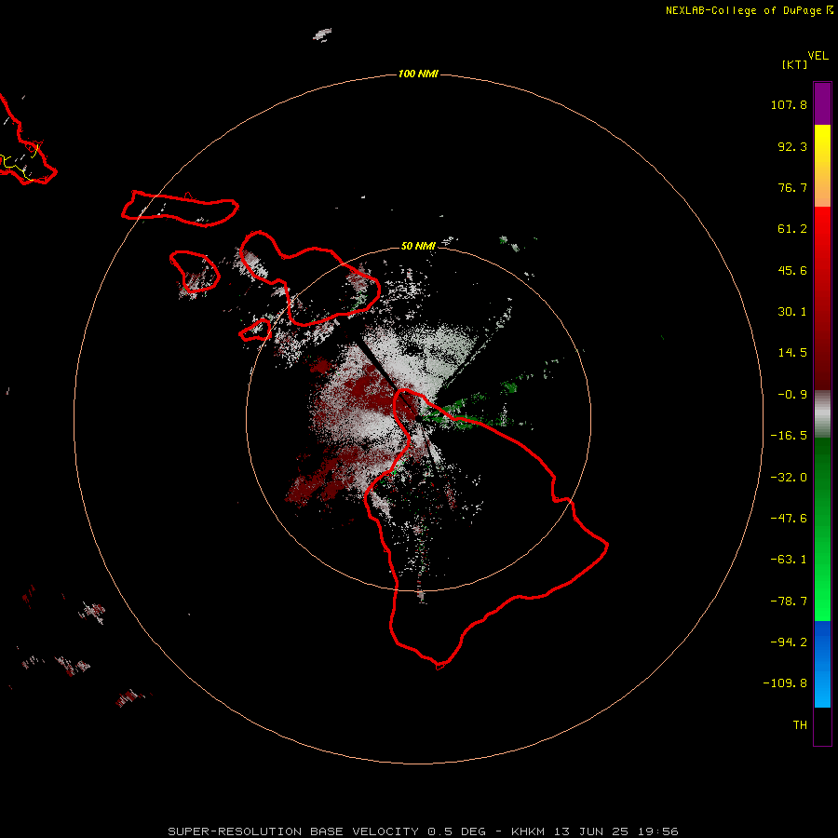Screen dimensions: 838x838
Task: Select the 107.8 legend value
Action: click(789, 104)
